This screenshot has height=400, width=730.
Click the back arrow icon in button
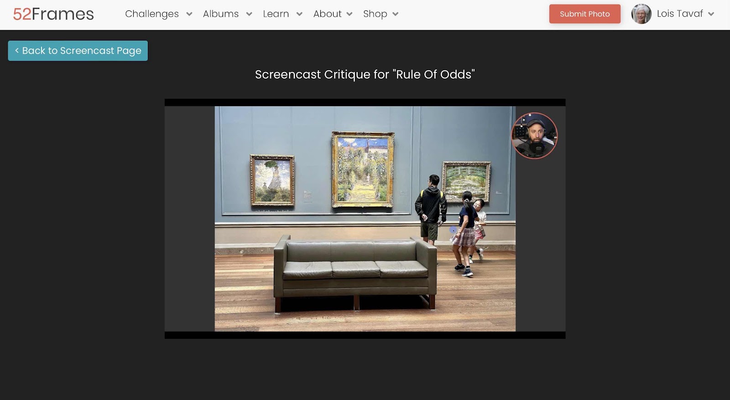(x=17, y=51)
